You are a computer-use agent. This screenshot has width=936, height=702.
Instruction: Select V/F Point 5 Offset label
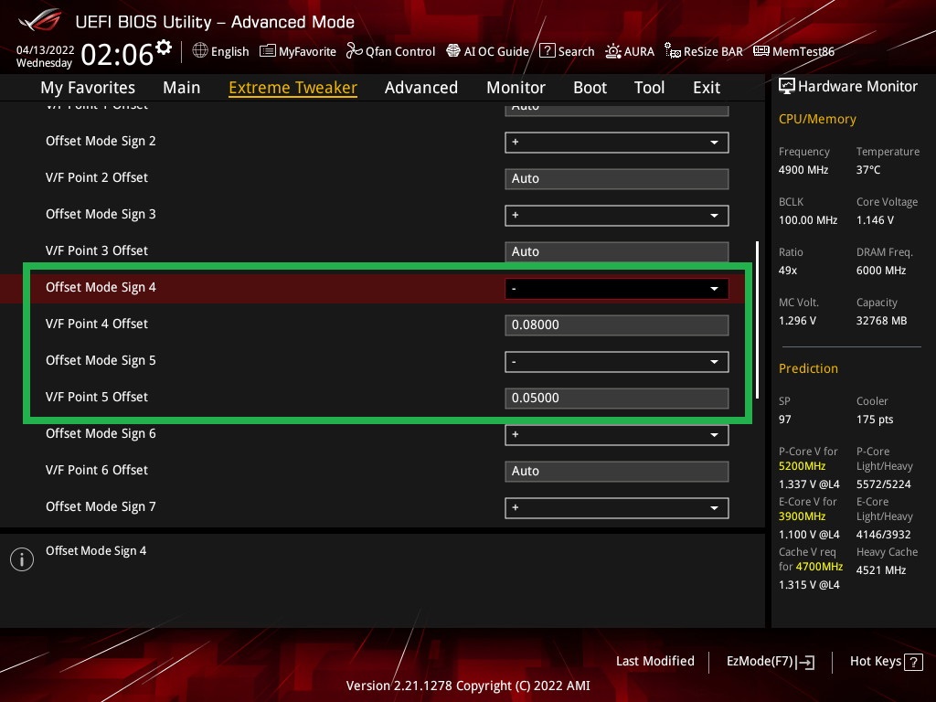(97, 397)
